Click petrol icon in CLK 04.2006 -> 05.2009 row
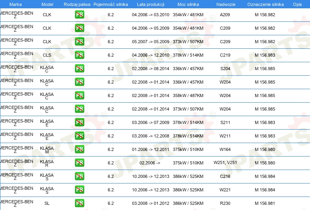The image size is (310, 210). (79, 28)
